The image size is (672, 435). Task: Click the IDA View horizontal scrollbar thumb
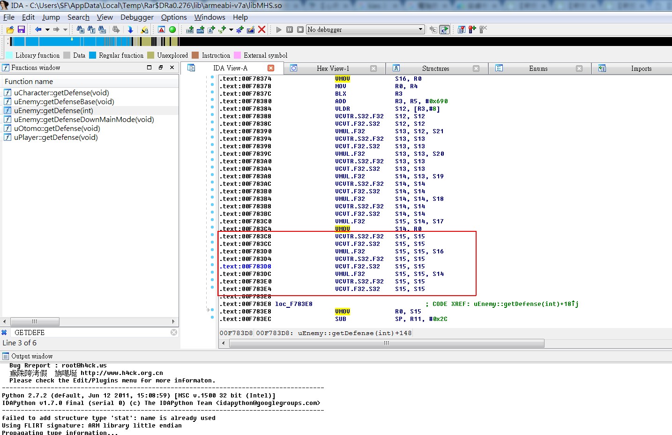click(387, 343)
